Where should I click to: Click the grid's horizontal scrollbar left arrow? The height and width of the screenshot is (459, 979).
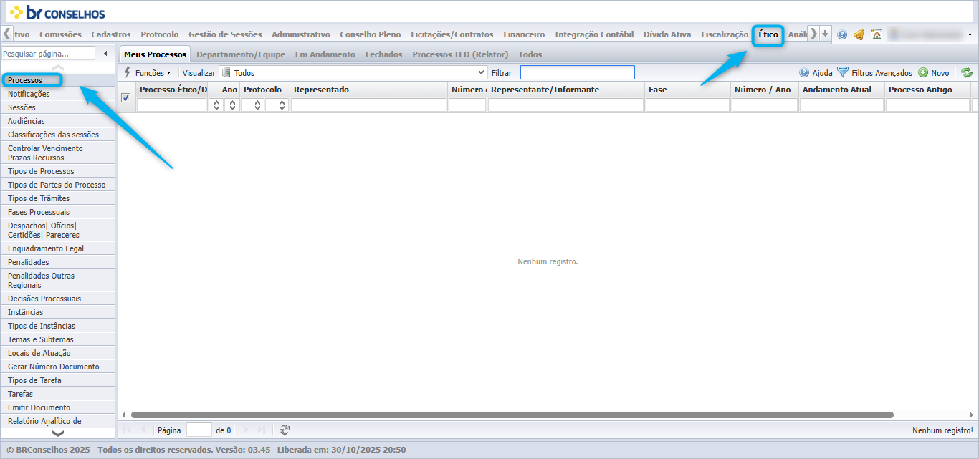pos(123,415)
